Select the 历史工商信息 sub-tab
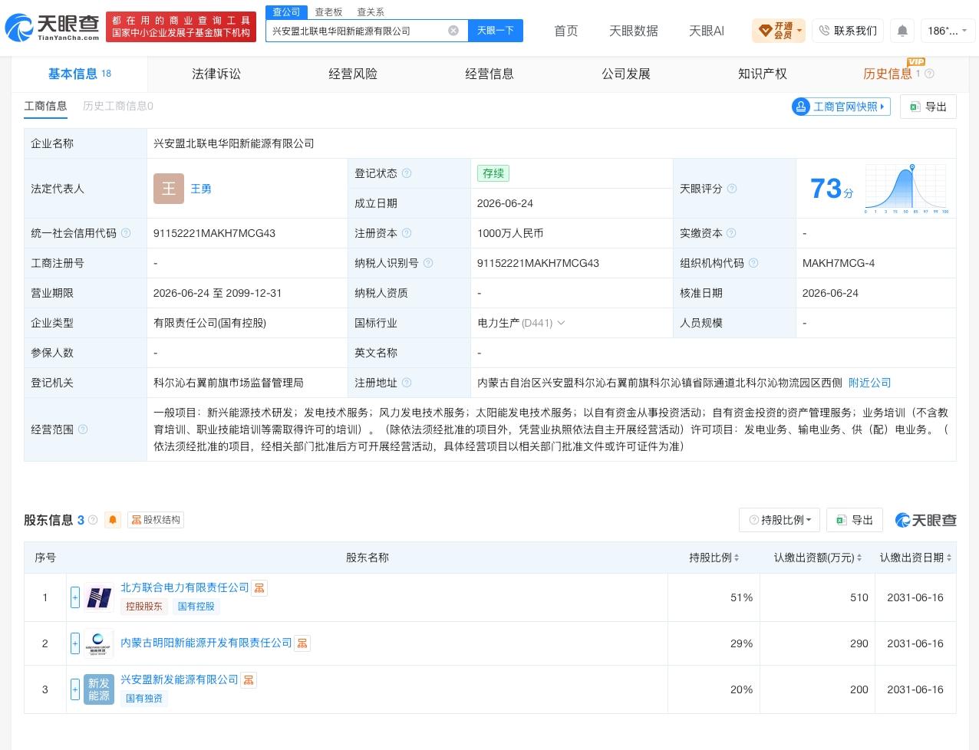The width and height of the screenshot is (979, 750). tap(118, 106)
